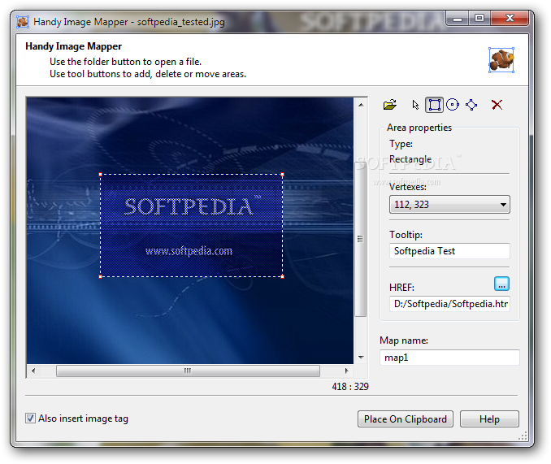The image size is (551, 464).
Task: Delete area with red X tool
Action: pos(497,105)
